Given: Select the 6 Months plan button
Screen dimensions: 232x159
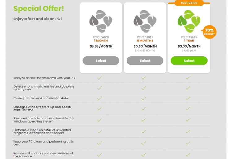Looking at the screenshot, I should click(x=145, y=61).
